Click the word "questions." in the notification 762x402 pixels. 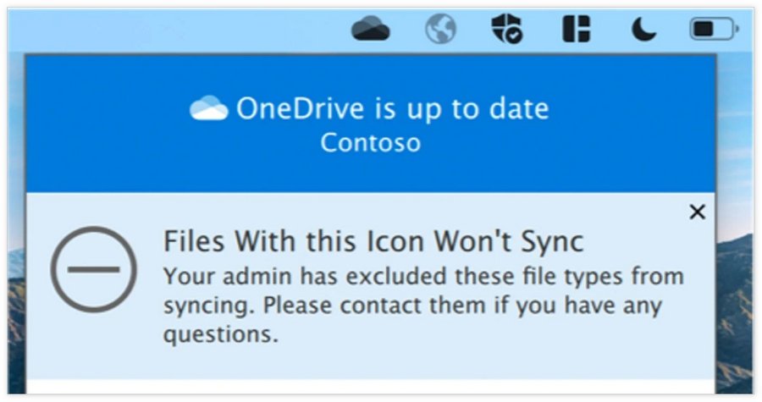point(220,334)
